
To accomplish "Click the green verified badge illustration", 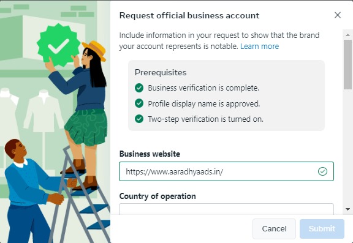I will 59,45.
